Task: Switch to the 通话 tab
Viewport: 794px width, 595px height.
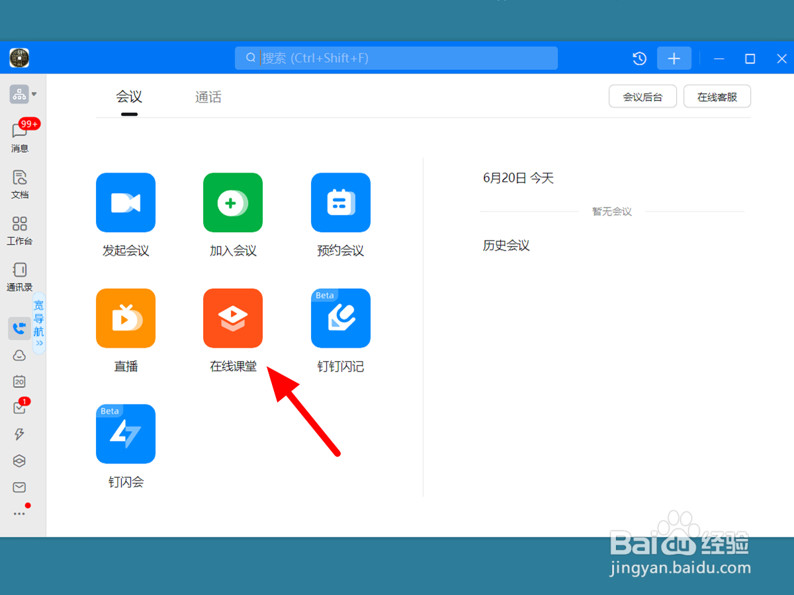Action: pyautogui.click(x=208, y=97)
